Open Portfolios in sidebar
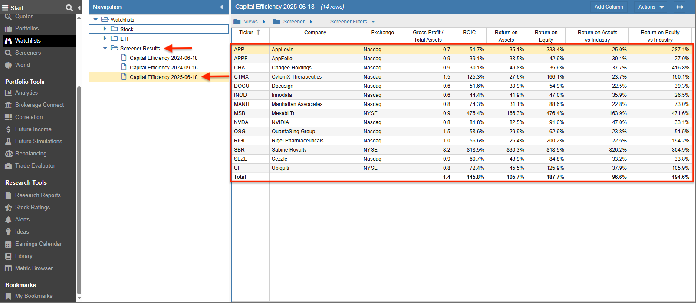This screenshot has height=304, width=697. pyautogui.click(x=27, y=28)
